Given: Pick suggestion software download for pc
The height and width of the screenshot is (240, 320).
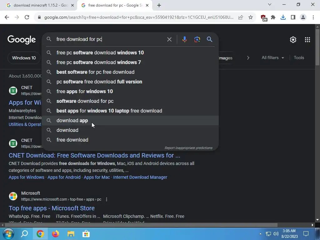Looking at the screenshot, I should [x=130, y=101].
